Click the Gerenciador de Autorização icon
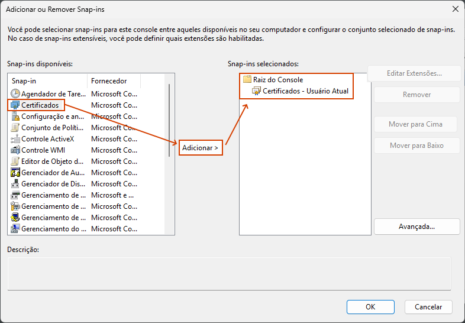 pyautogui.click(x=15, y=173)
